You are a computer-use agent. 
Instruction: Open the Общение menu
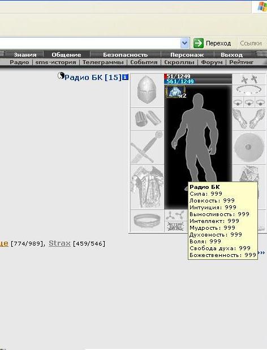pos(66,54)
